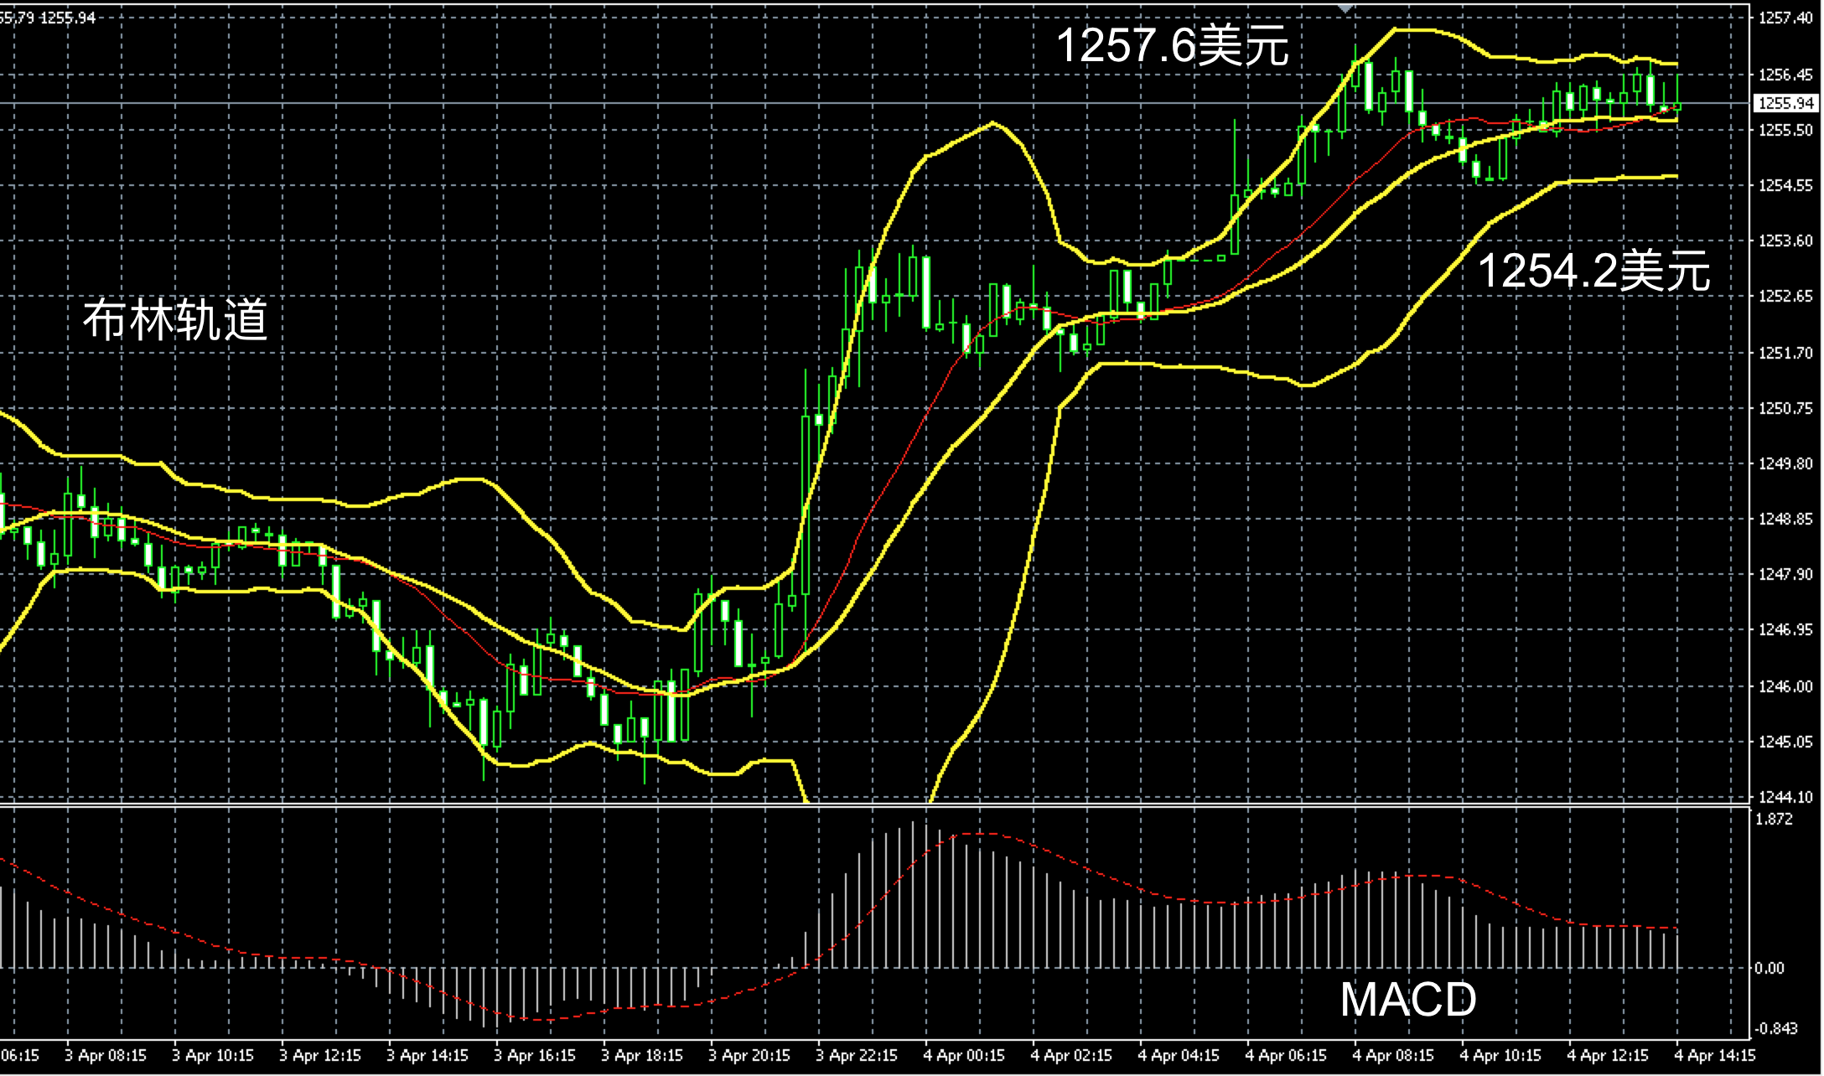This screenshot has width=1824, height=1076.
Task: Click the OHLC quote text at top-left
Action: pos(48,18)
